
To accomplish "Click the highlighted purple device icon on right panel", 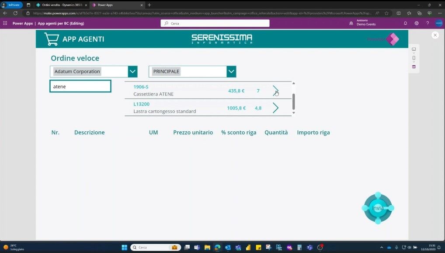I will (414, 67).
